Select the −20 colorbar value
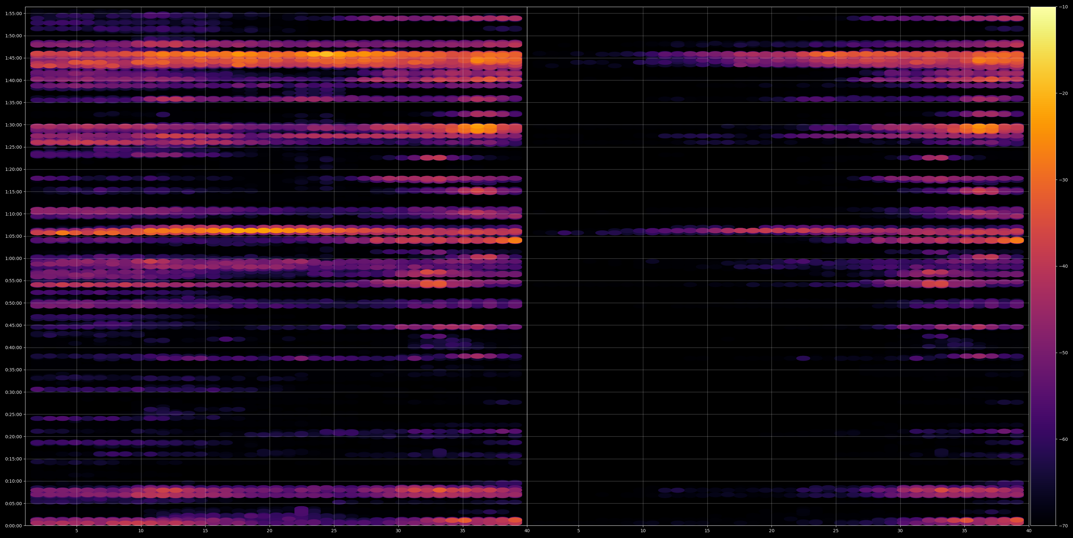Viewport: 1073px width, 538px height. tap(1063, 93)
